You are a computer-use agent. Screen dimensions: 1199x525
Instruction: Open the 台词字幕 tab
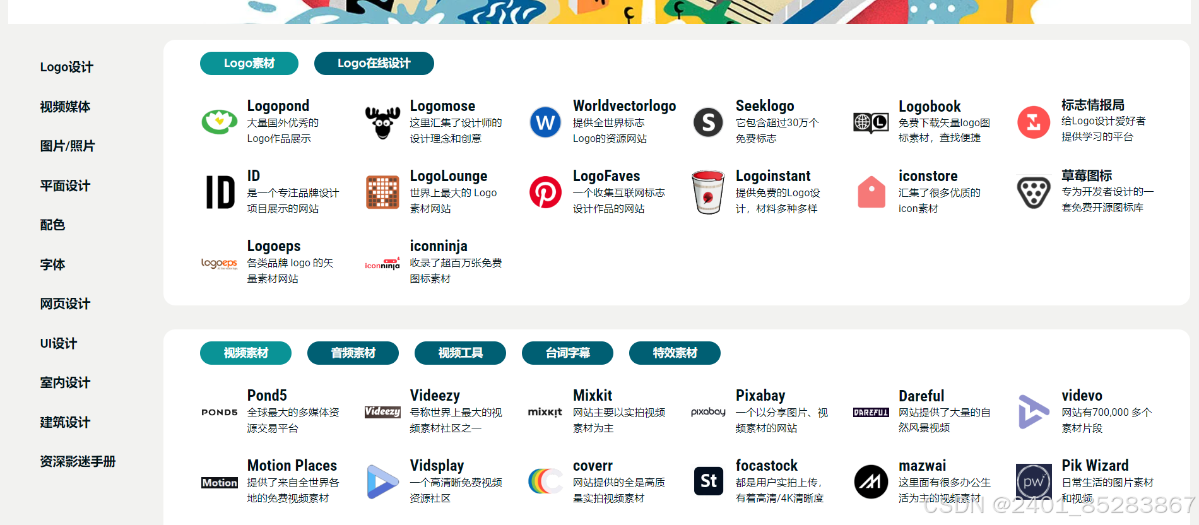click(568, 353)
